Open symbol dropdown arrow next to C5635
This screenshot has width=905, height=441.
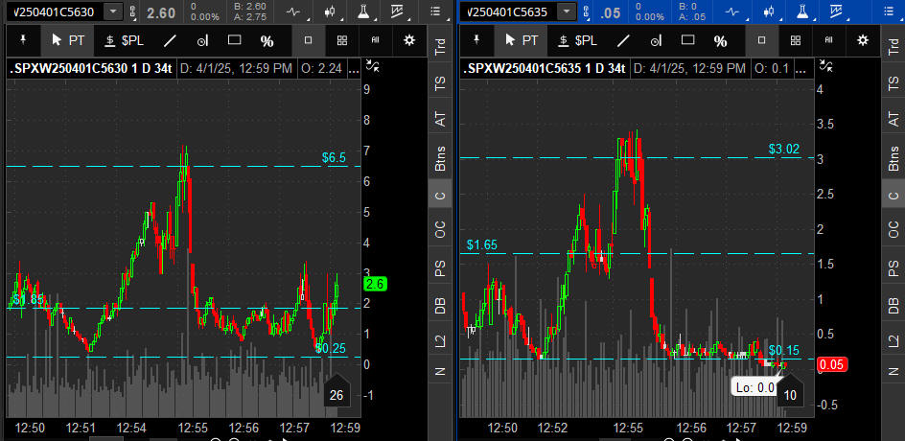click(566, 12)
